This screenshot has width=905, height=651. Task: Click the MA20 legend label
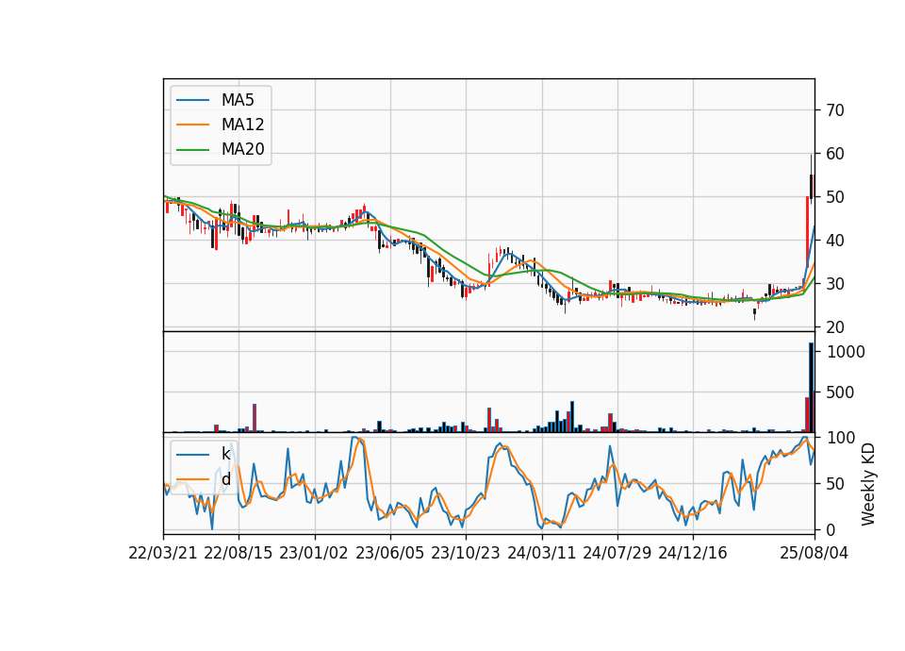(x=242, y=150)
